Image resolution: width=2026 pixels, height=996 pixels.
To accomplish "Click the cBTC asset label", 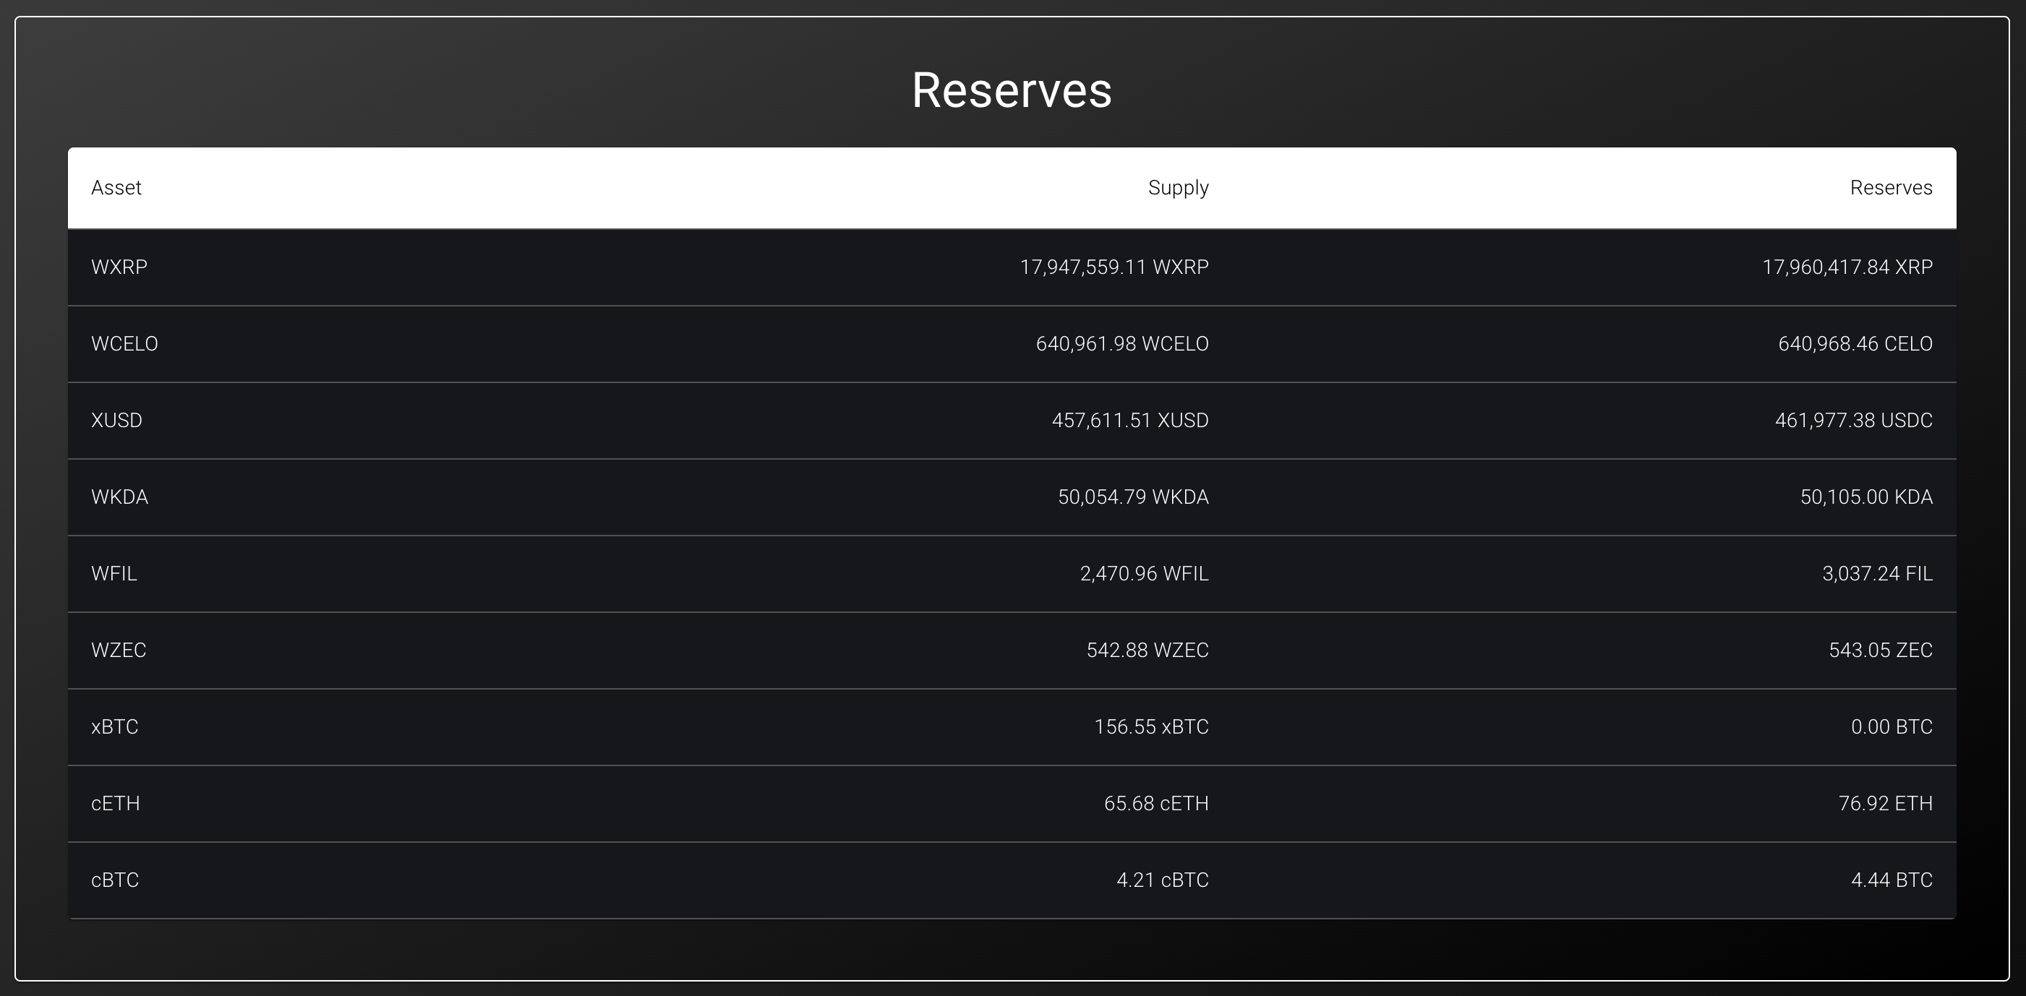I will pyautogui.click(x=115, y=880).
